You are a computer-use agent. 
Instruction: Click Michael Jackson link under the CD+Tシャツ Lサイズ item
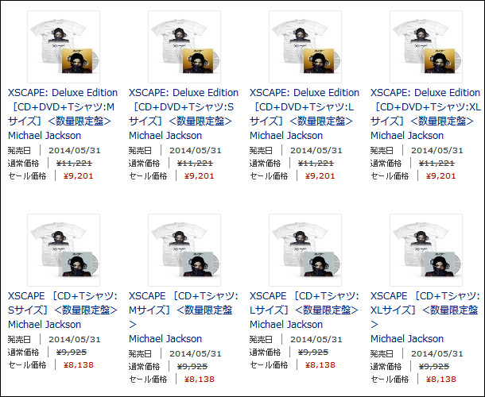[286, 325]
